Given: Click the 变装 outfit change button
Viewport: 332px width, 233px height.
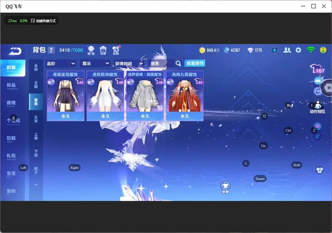Looking at the screenshot, I should click(225, 187).
